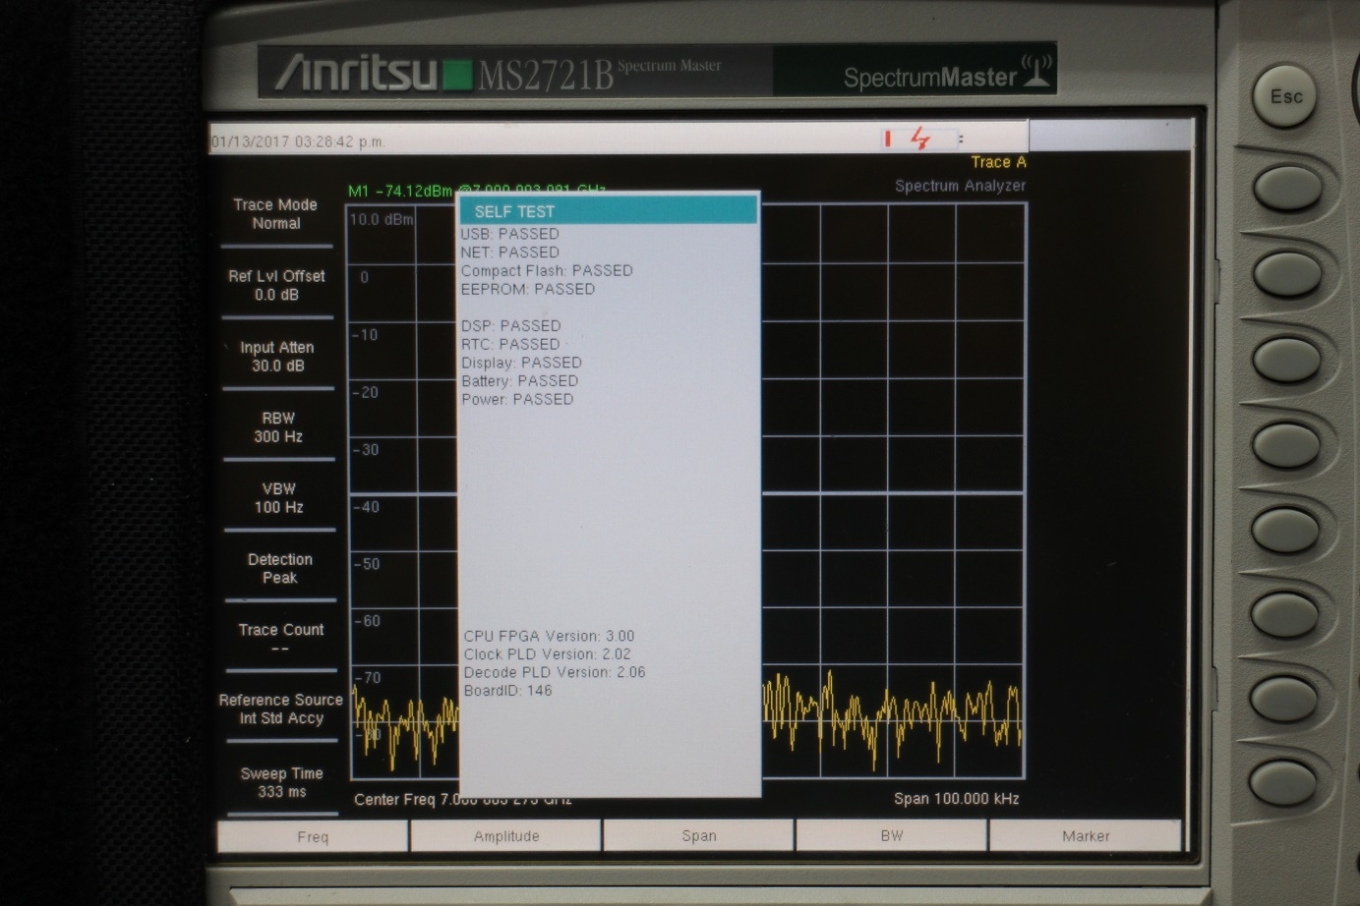Click the Trace A label
Viewport: 1360px width, 906px height.
click(x=998, y=162)
